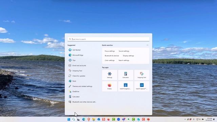The width and height of the screenshot is (217, 122).
Task: Select the Bluetooth & devices quick search
Action: [x=112, y=56]
